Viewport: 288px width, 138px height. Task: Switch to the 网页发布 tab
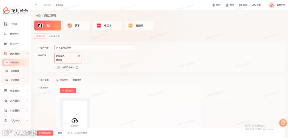(41, 36)
